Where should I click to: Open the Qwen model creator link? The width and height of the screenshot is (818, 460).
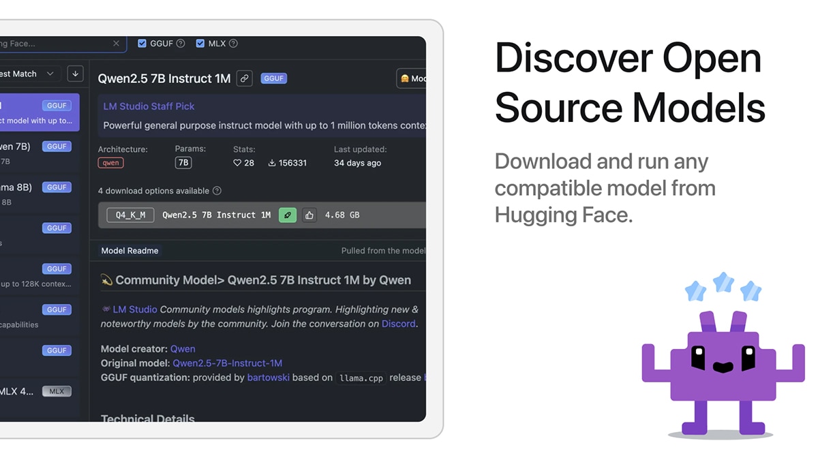[x=183, y=349]
